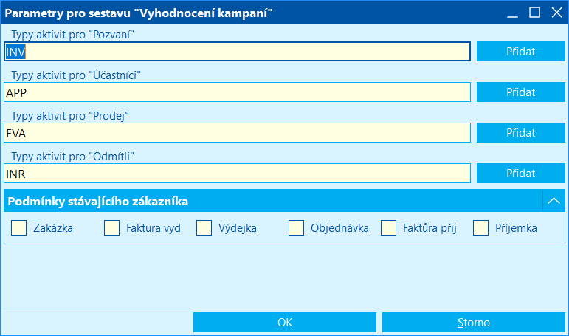Enable the Příjemka checkbox
The height and width of the screenshot is (336, 569).
pyautogui.click(x=481, y=228)
